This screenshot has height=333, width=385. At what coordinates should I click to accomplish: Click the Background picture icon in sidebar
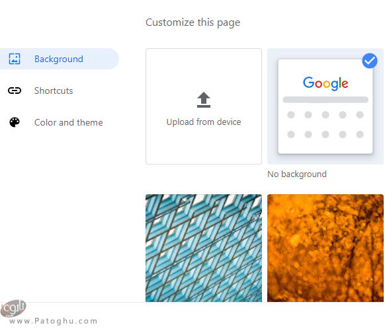coord(15,59)
